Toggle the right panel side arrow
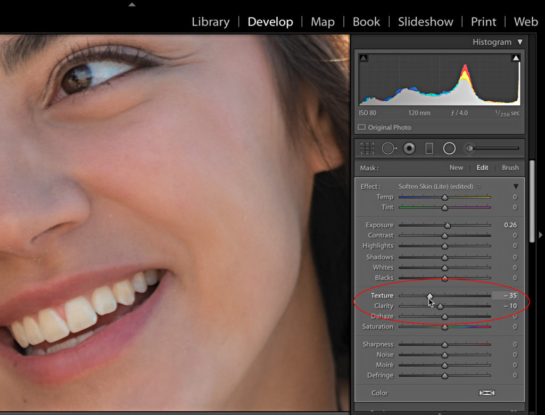 point(541,235)
